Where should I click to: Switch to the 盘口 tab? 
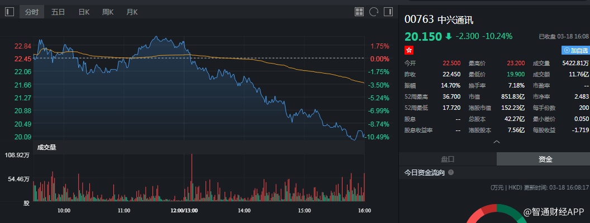click(x=448, y=159)
